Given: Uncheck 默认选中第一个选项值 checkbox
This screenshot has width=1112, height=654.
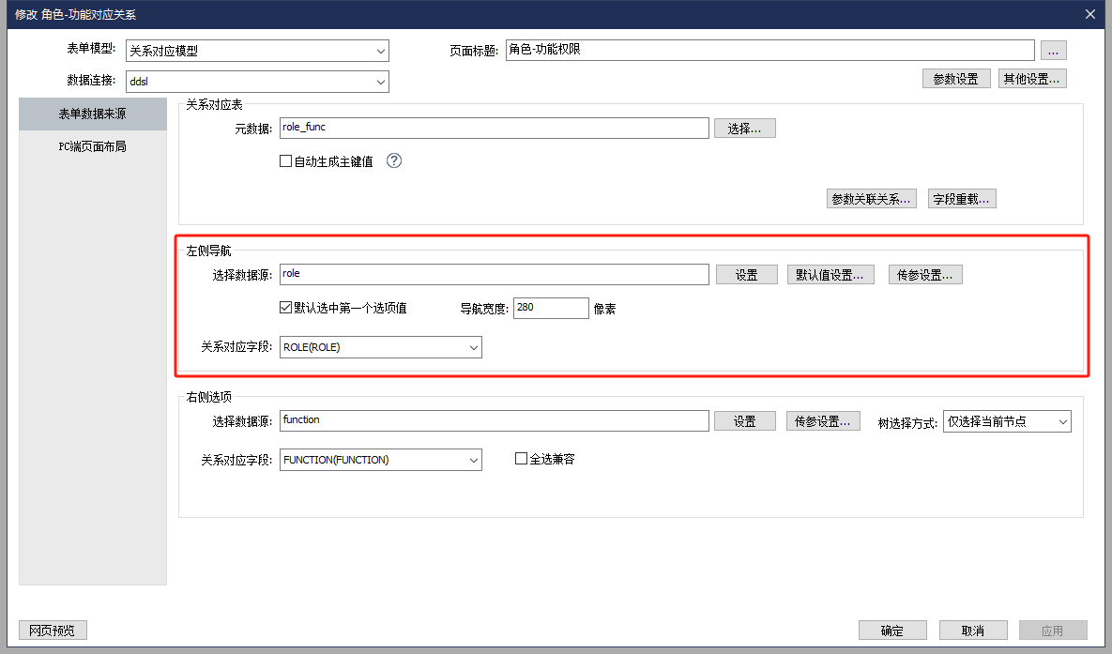Looking at the screenshot, I should coord(286,308).
